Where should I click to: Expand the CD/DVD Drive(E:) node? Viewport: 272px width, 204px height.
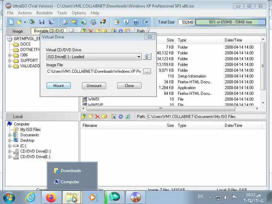(10, 157)
